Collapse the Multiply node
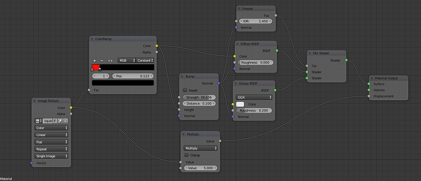Screen dimensions: 421x181 184,134
